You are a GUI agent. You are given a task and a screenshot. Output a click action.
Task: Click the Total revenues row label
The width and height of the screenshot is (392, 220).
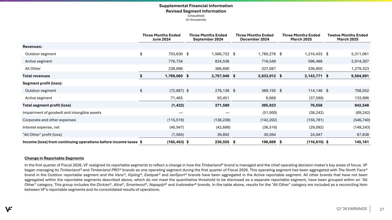(36, 76)
